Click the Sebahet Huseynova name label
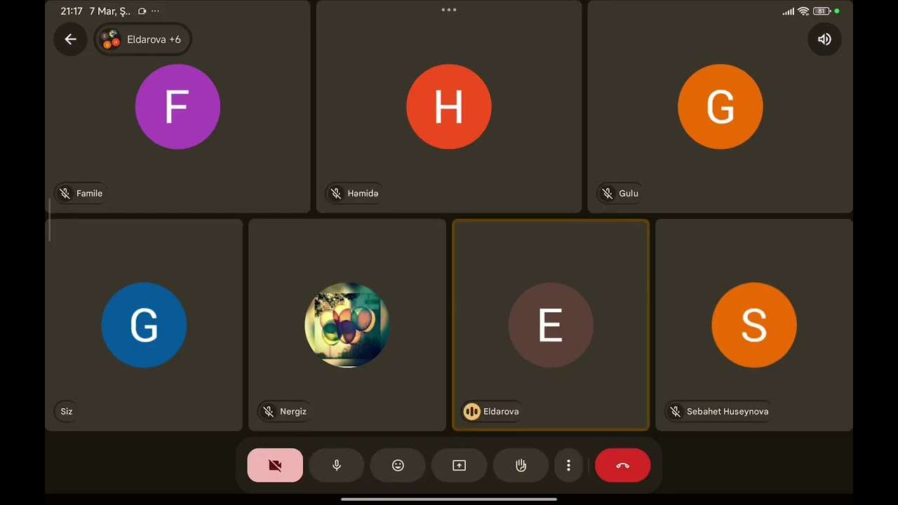This screenshot has width=898, height=505. click(728, 412)
